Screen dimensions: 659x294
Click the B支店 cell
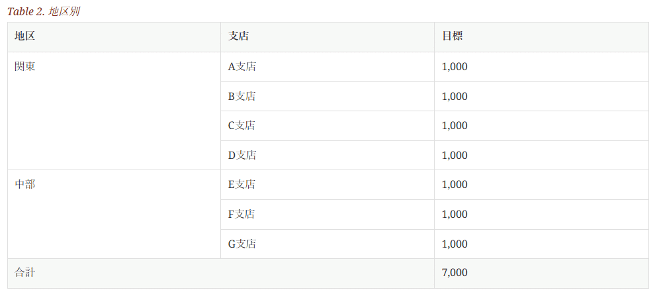click(x=242, y=96)
